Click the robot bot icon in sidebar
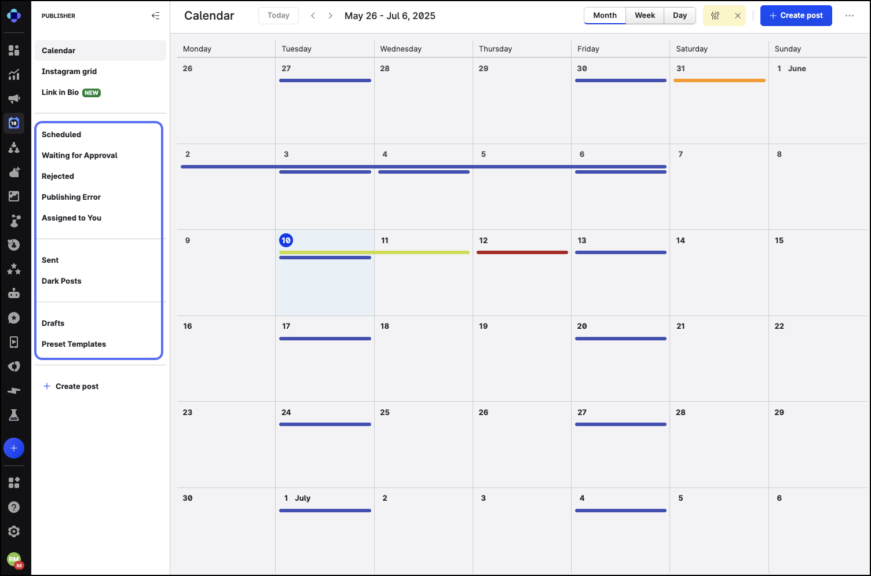The image size is (871, 576). (x=14, y=293)
